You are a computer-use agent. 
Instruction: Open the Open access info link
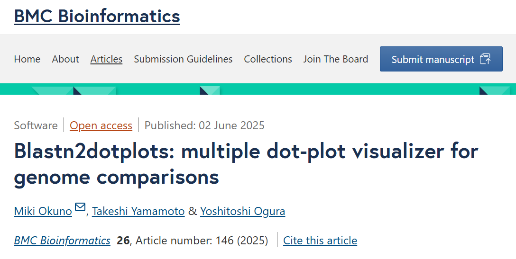click(101, 125)
